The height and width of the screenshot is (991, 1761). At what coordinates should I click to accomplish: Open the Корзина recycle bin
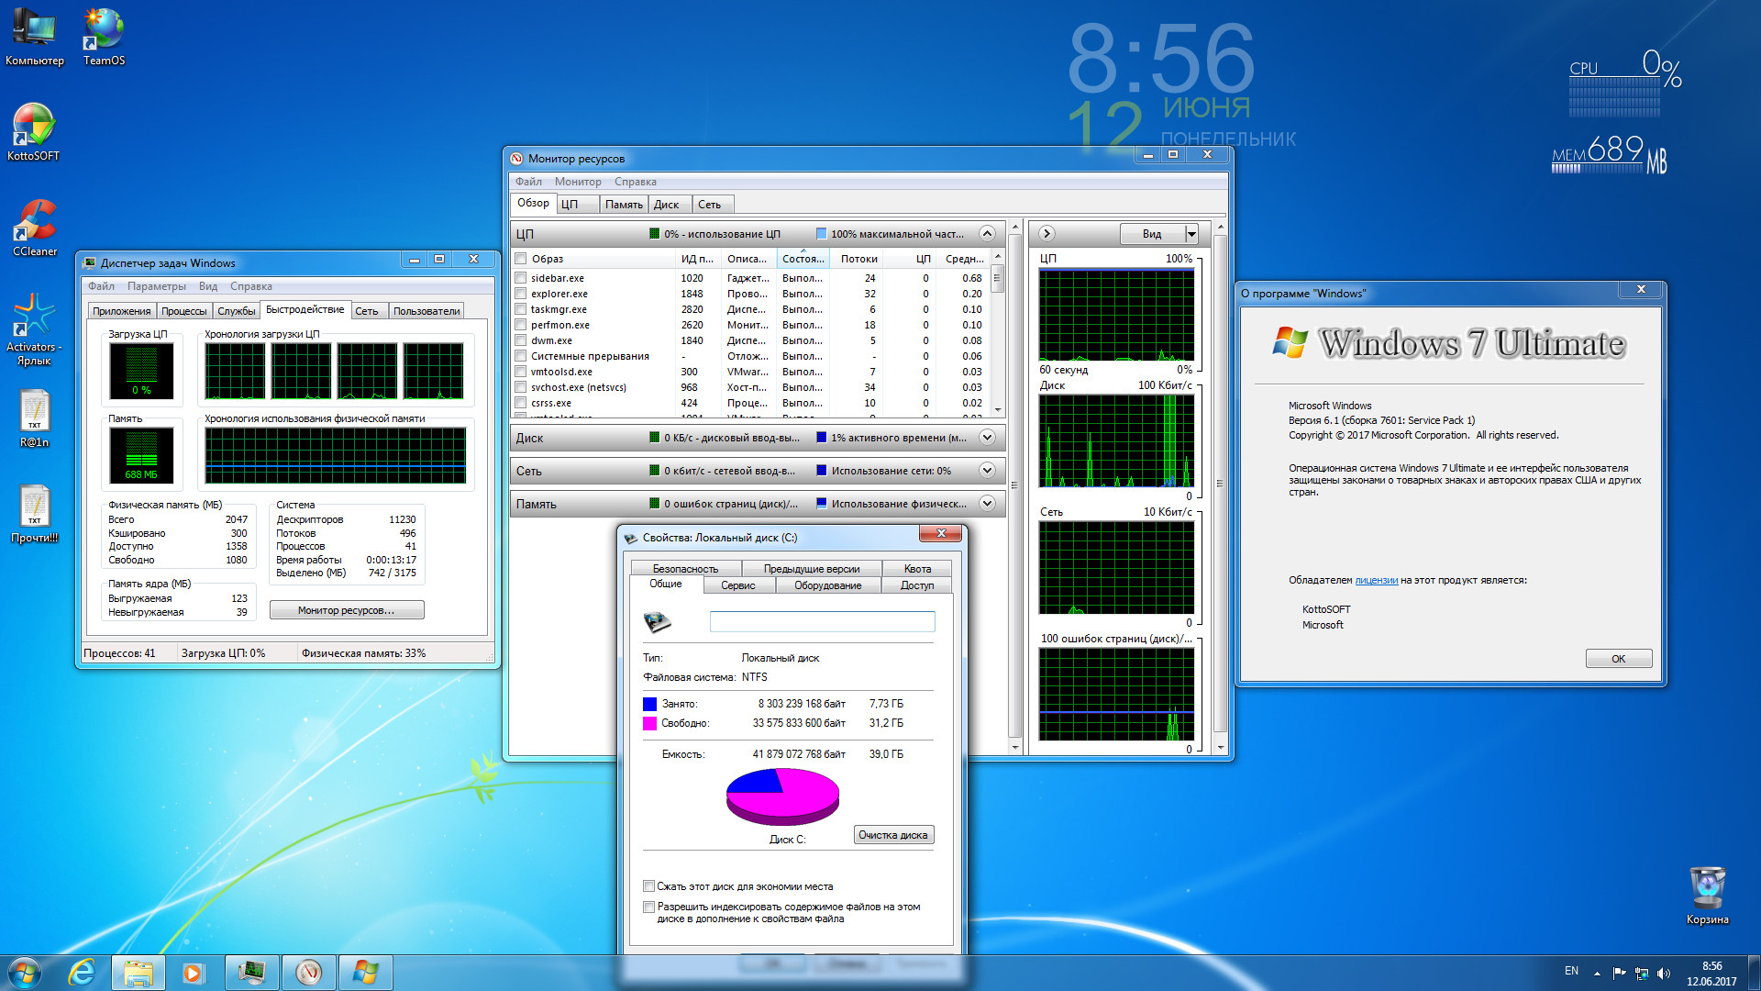click(1707, 895)
